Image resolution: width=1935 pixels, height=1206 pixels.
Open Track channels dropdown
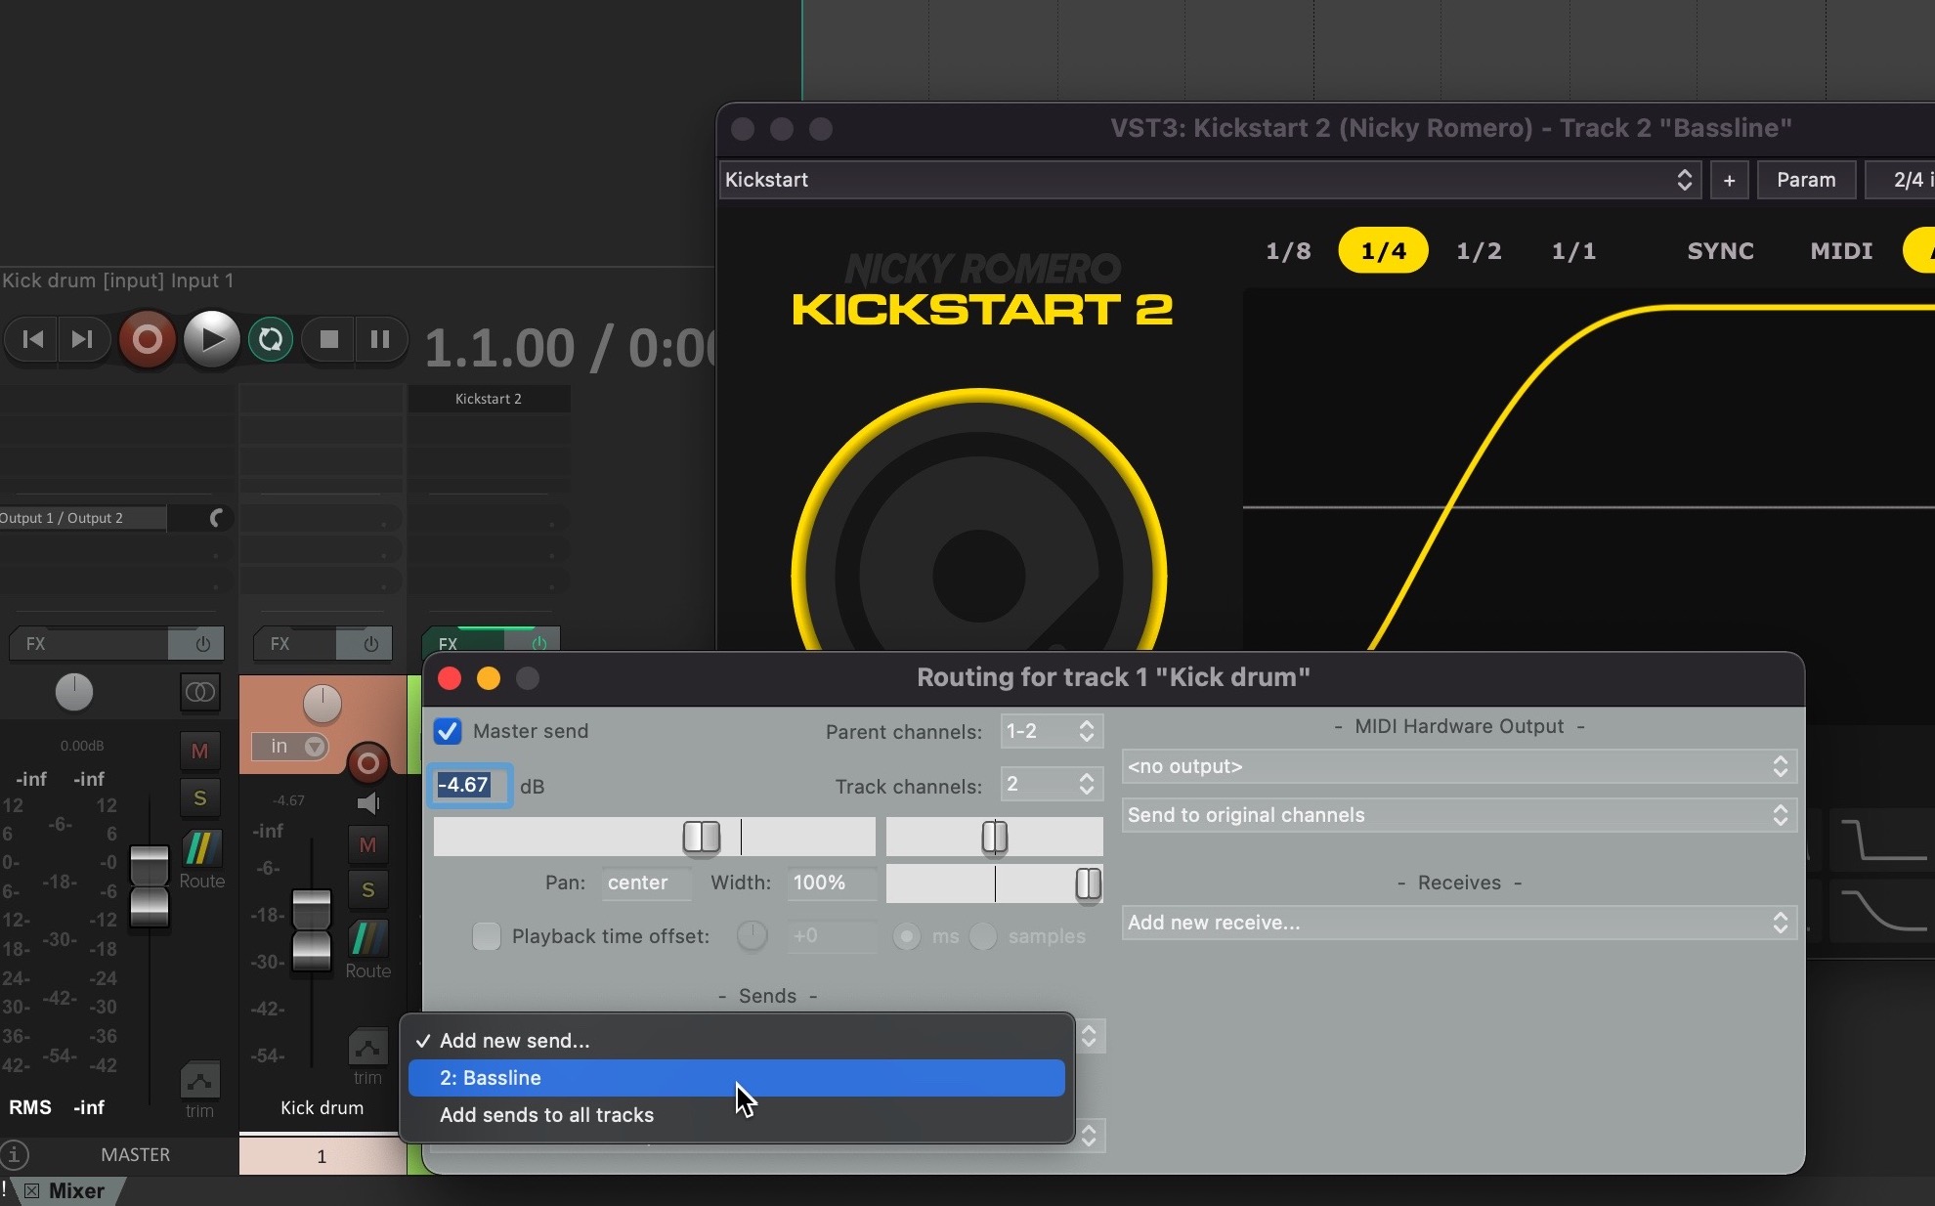pos(1052,784)
